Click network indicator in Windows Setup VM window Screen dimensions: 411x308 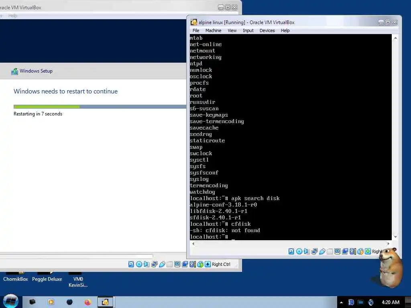[155, 264]
